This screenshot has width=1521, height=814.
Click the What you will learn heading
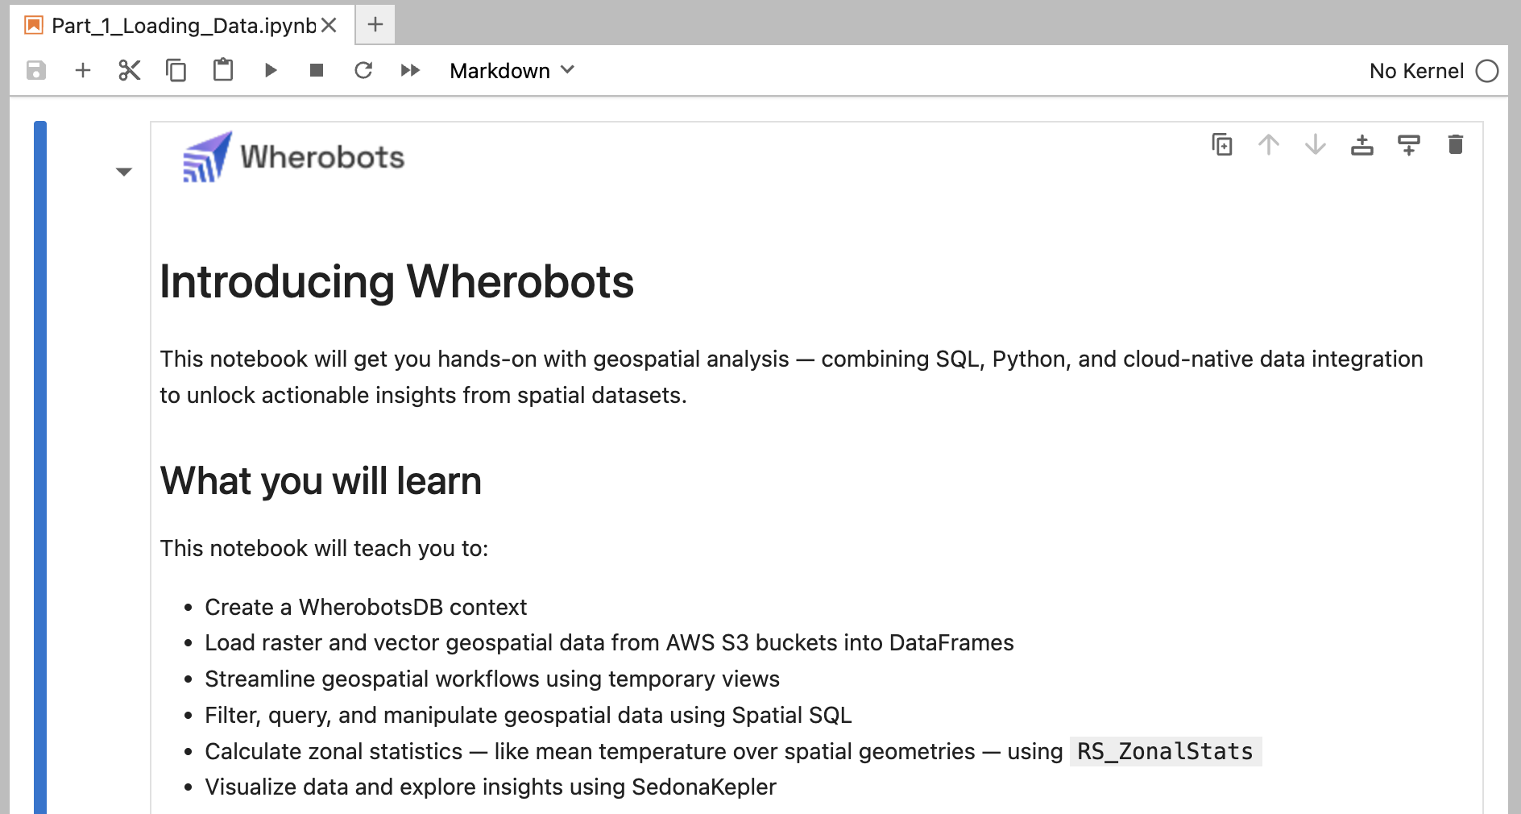(x=321, y=481)
